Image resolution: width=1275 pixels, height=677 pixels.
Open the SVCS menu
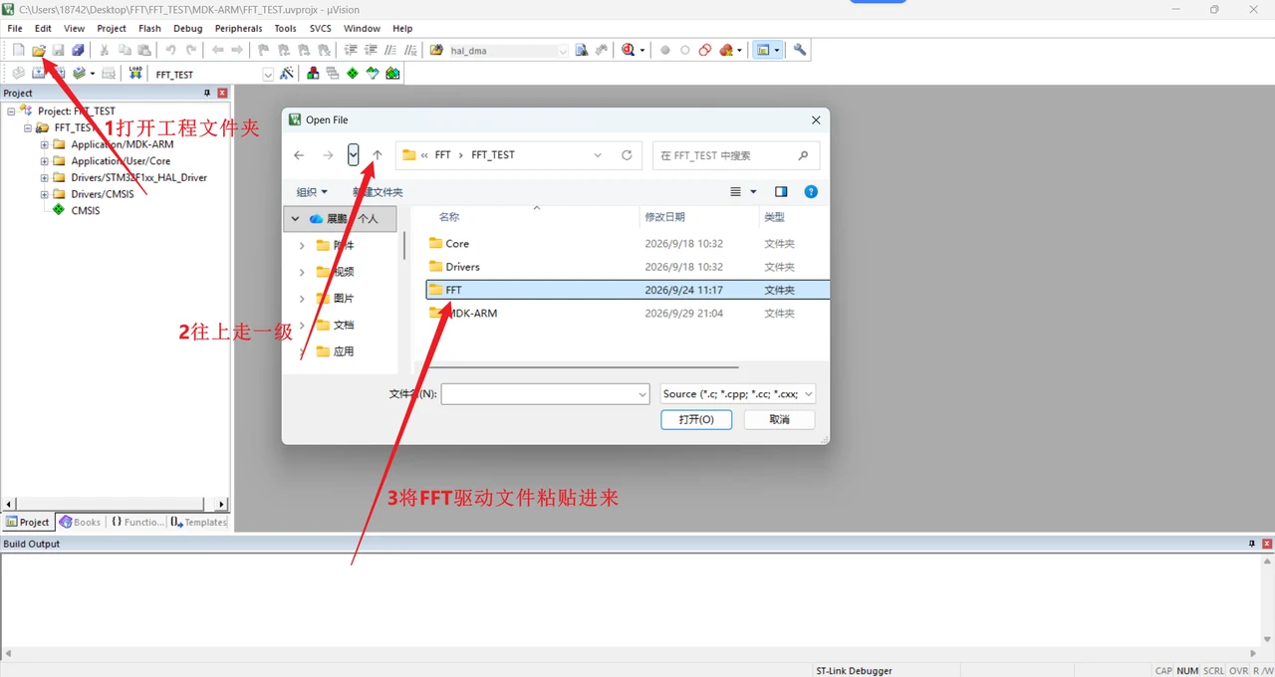point(321,29)
